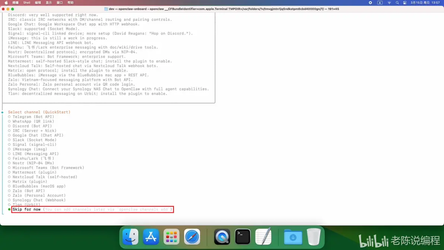444x250 pixels.
Task: Open Wi-Fi status menu
Action: point(389,3)
